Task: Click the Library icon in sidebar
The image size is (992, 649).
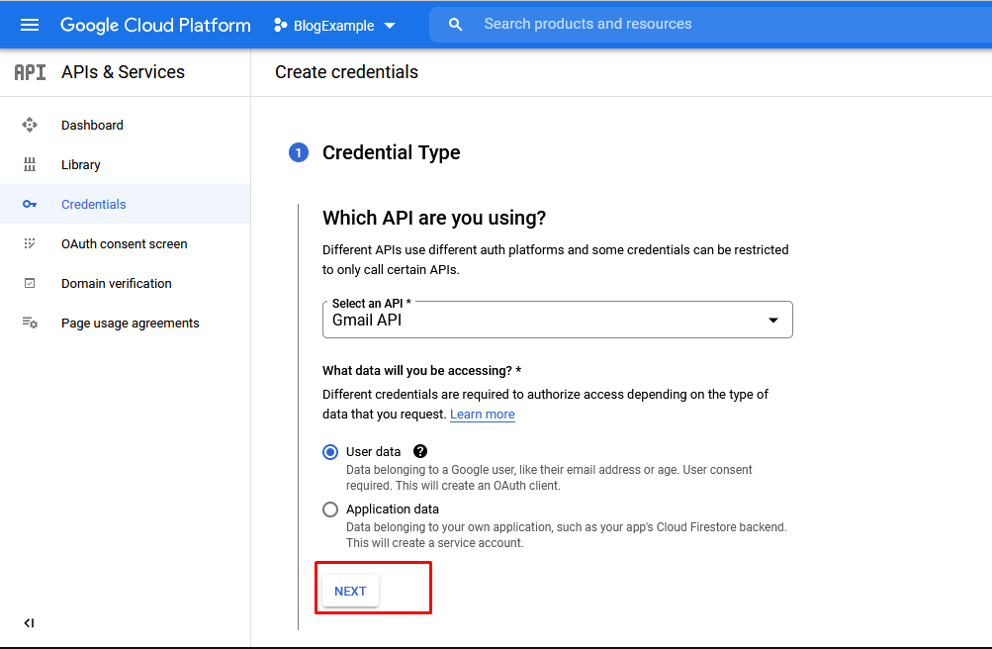Action: 30,165
